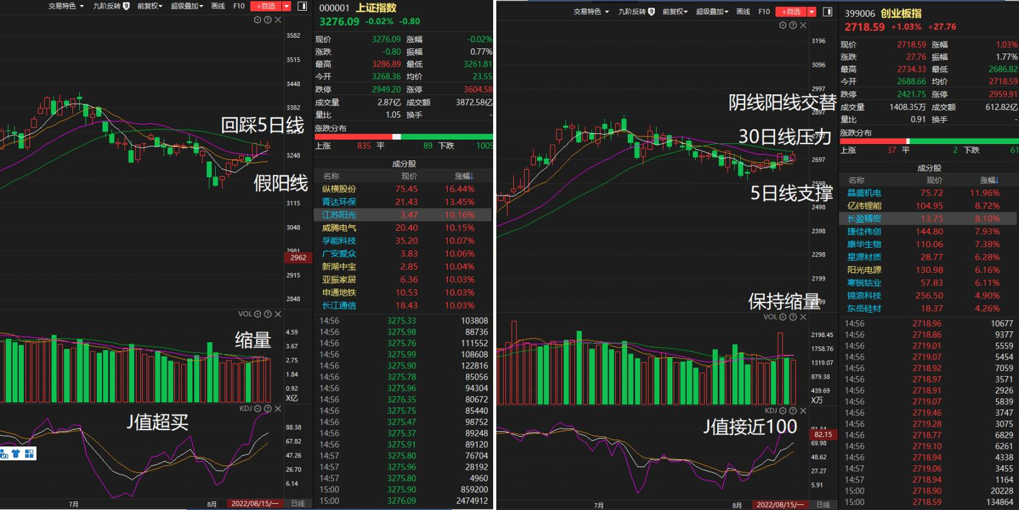Open 交易特色 dropdown in right window
This screenshot has width=1019, height=510.
591,11
